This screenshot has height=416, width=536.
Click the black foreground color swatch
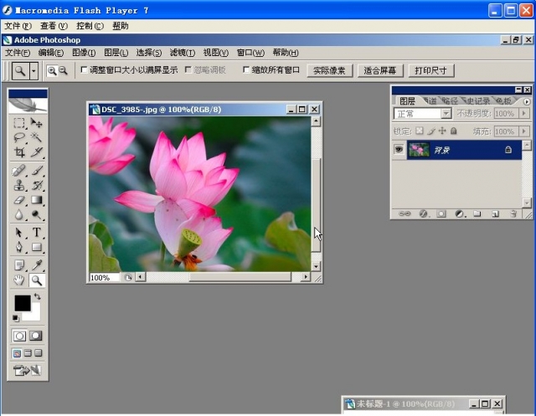22,302
